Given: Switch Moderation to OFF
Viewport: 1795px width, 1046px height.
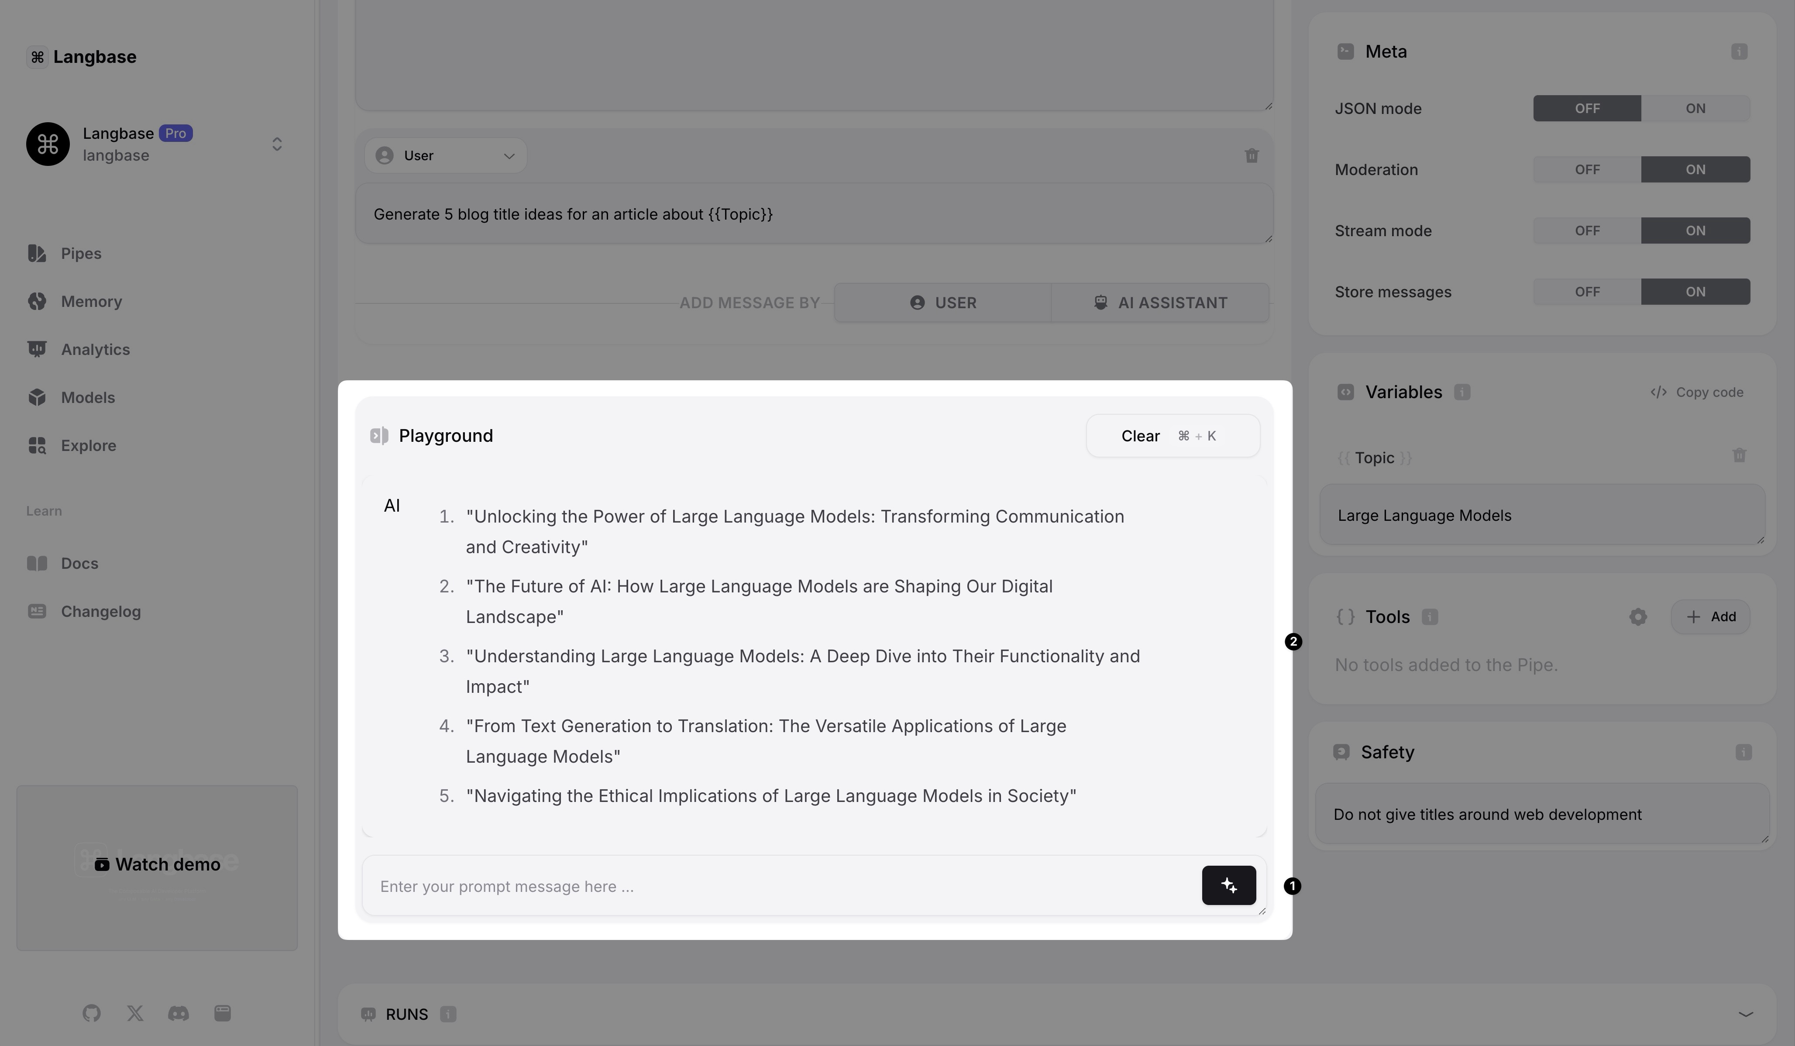Looking at the screenshot, I should click(1587, 169).
